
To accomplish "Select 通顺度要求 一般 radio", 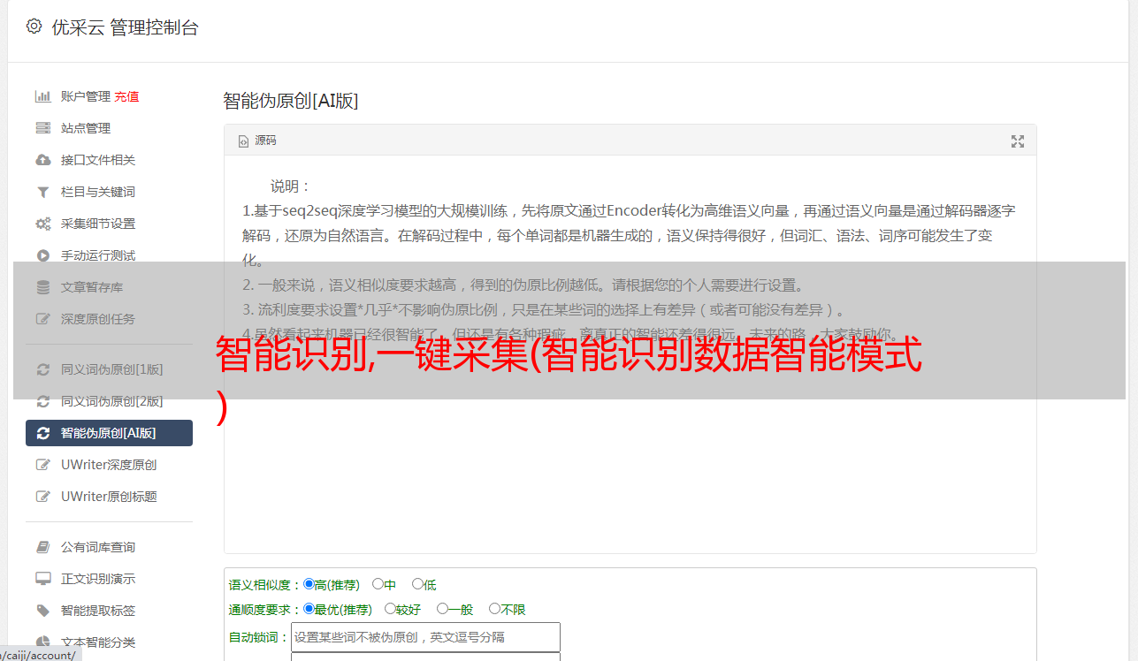I will click(x=442, y=609).
